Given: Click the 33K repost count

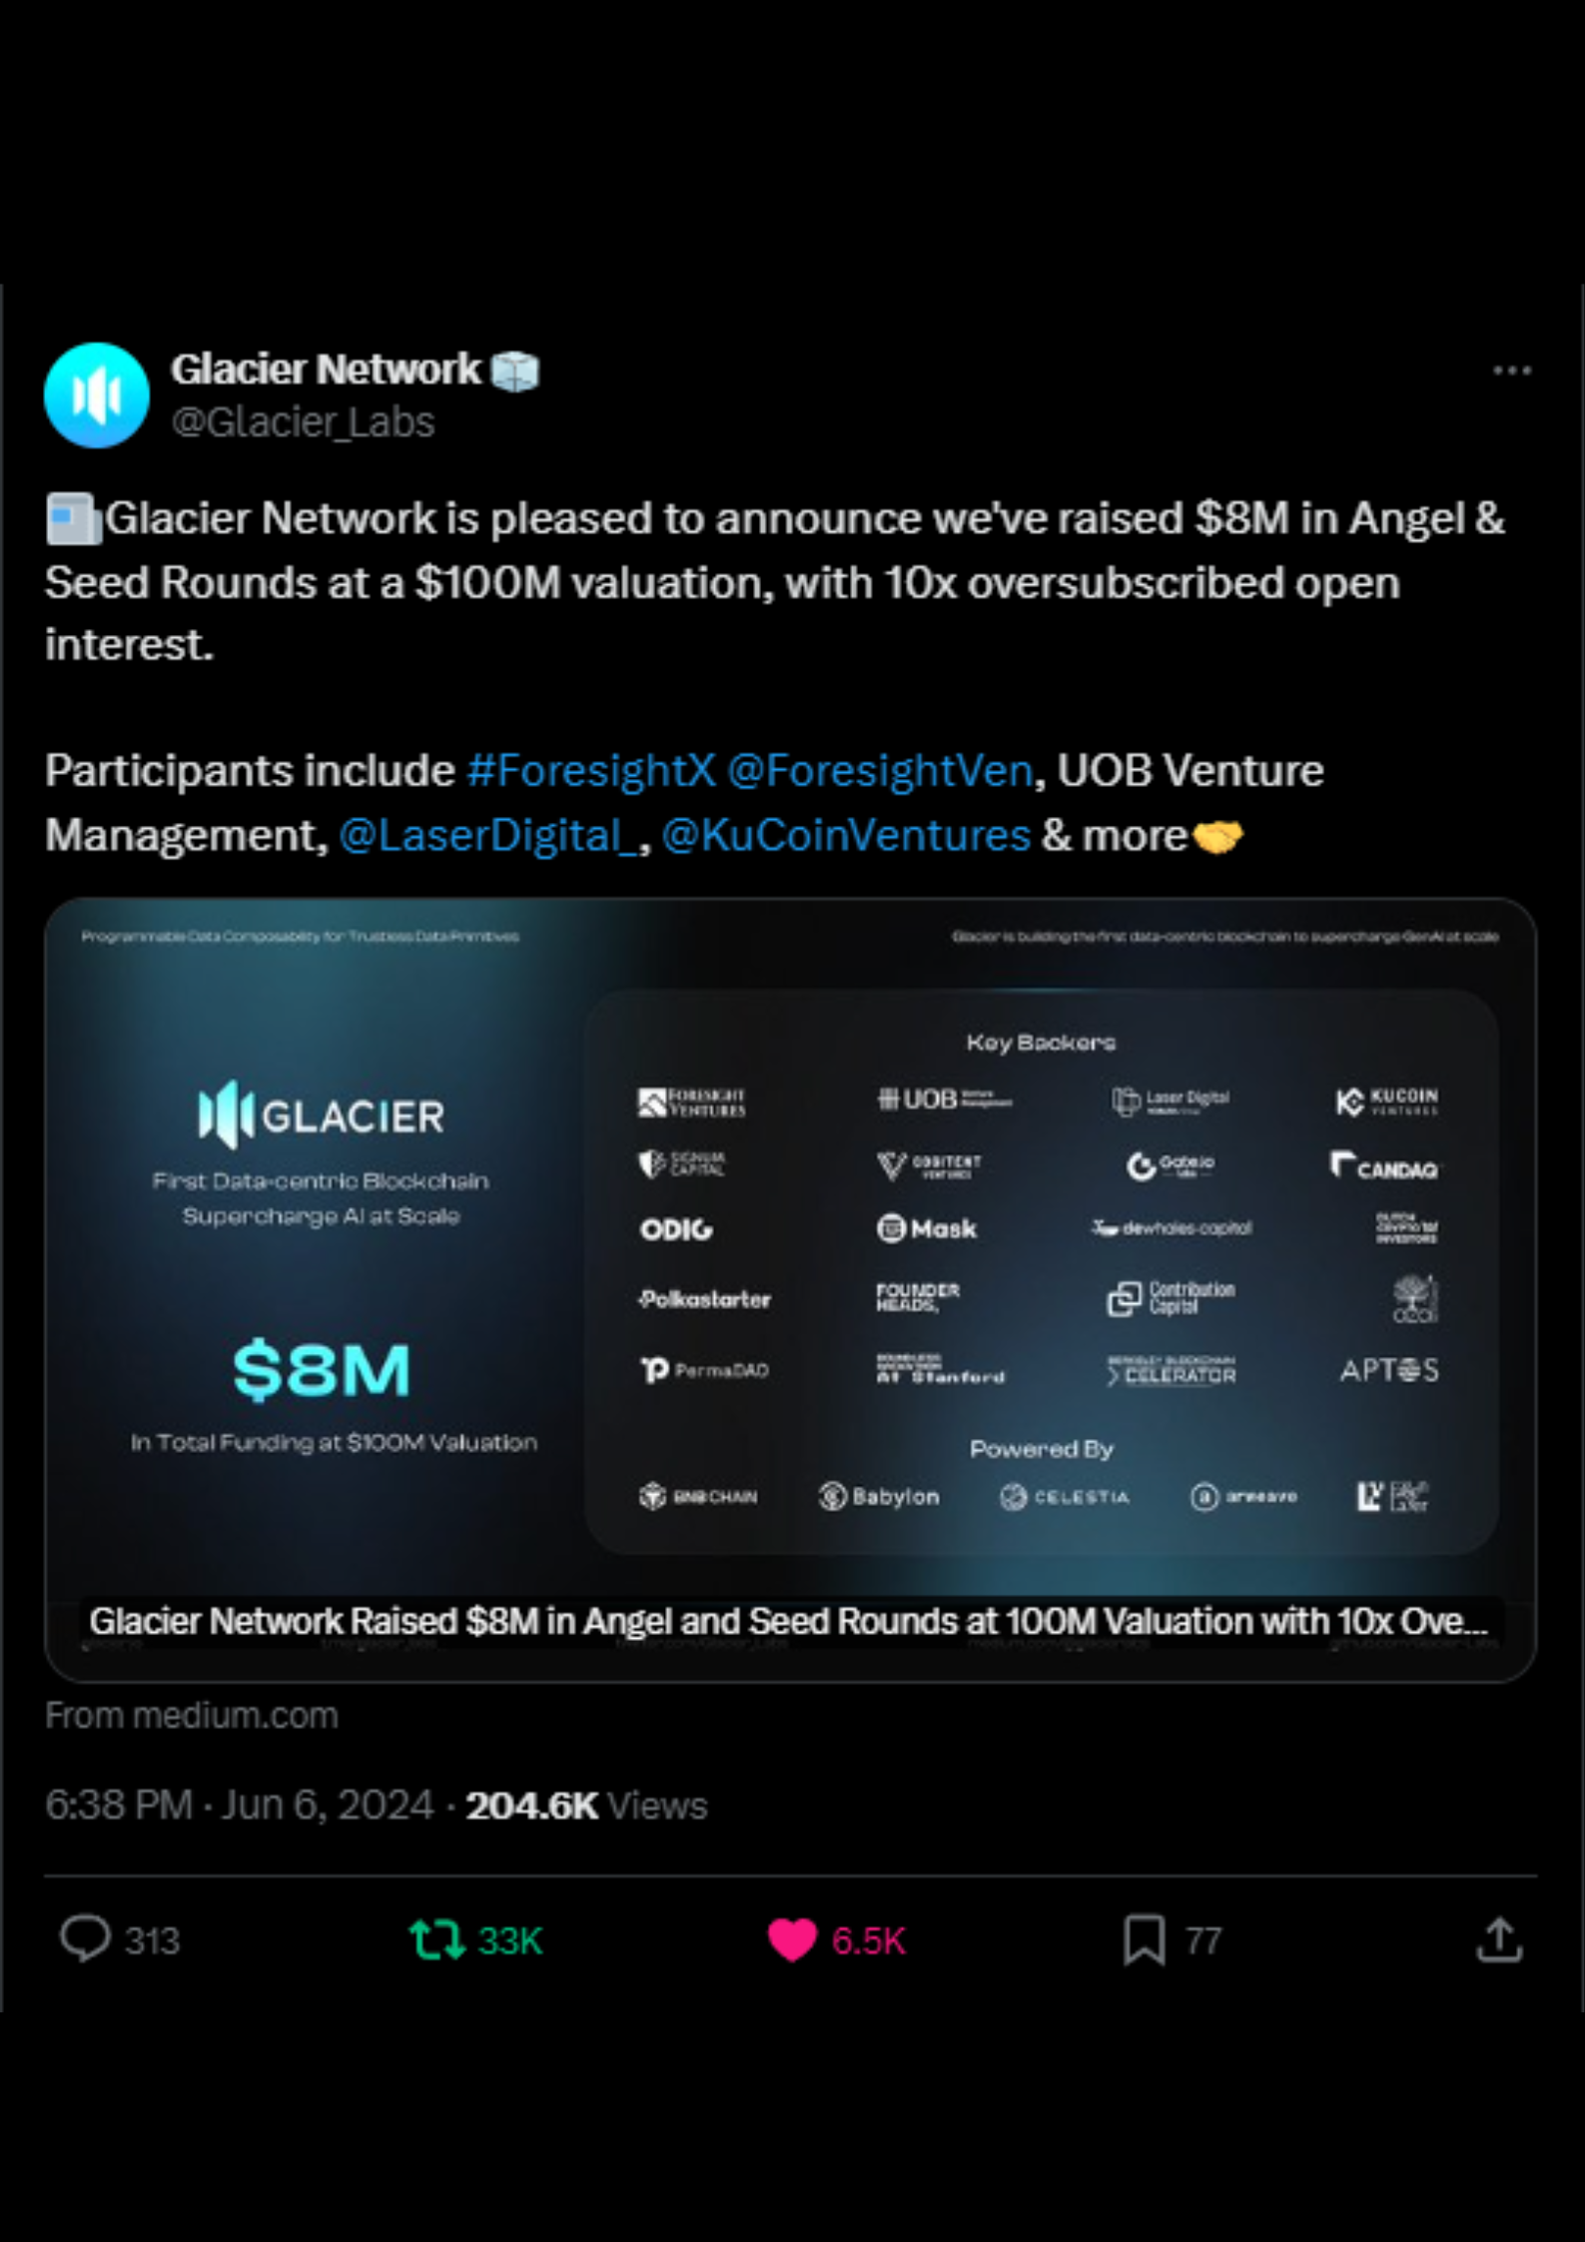Looking at the screenshot, I should 509,1940.
